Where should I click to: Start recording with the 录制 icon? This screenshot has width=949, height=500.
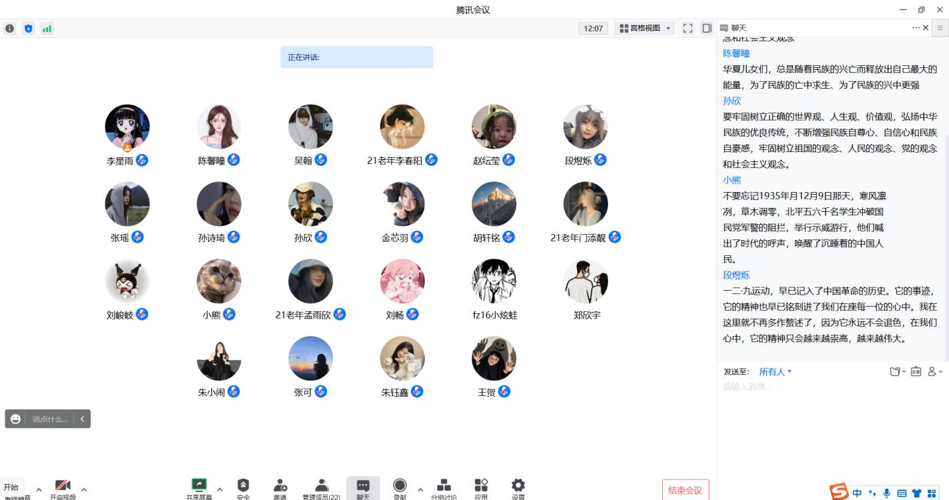(x=400, y=486)
